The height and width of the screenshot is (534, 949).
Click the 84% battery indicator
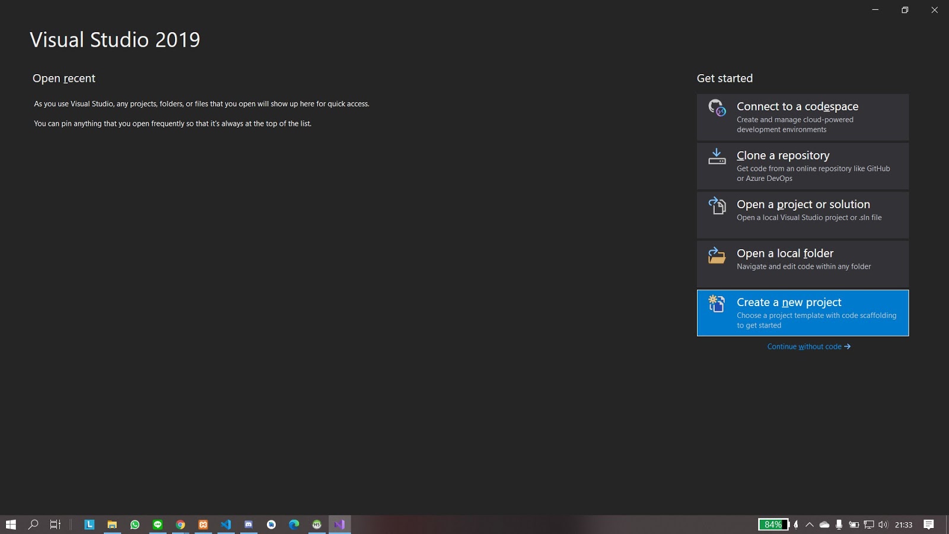tap(773, 525)
